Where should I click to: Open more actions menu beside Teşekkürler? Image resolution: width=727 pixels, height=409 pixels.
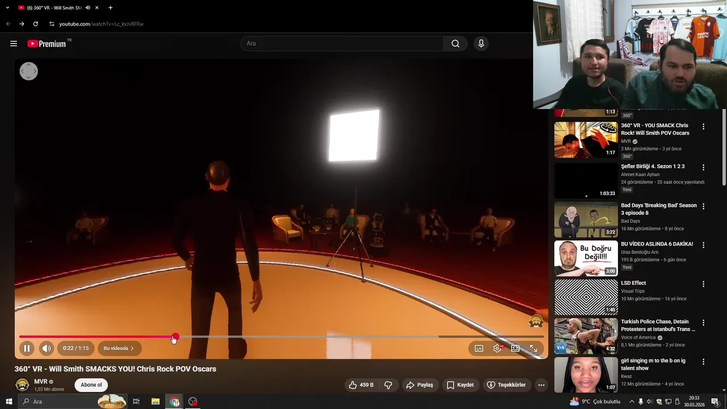point(541,385)
